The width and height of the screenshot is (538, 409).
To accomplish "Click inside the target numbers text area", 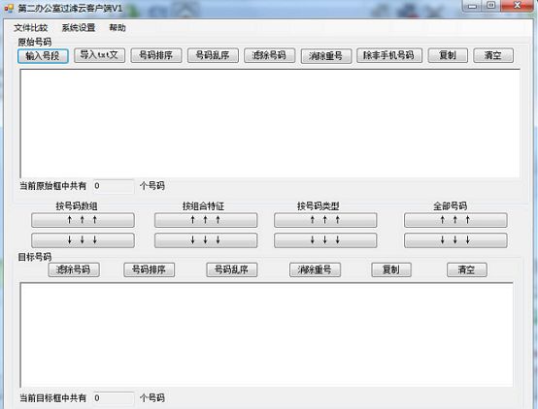I will pyautogui.click(x=267, y=335).
